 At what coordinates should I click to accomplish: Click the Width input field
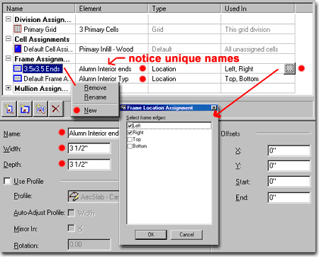pyautogui.click(x=89, y=148)
